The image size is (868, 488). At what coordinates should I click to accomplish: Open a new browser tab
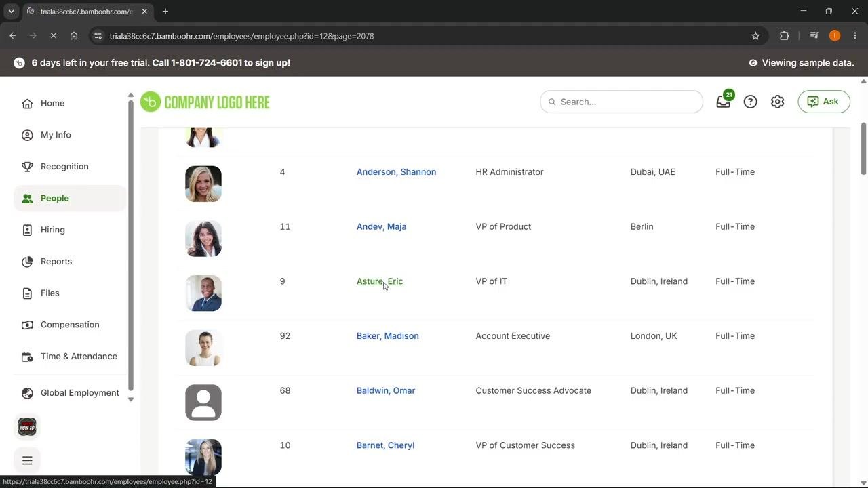pos(165,12)
